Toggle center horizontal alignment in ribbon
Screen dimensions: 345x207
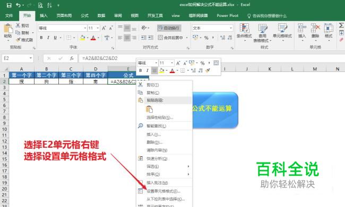tap(127, 38)
